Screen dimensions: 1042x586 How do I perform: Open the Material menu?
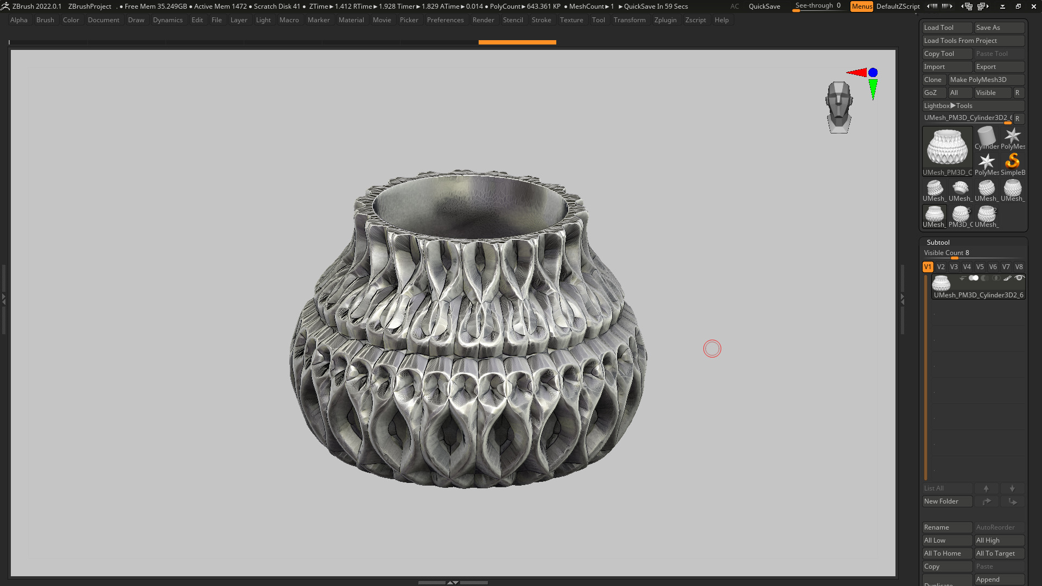pos(351,20)
